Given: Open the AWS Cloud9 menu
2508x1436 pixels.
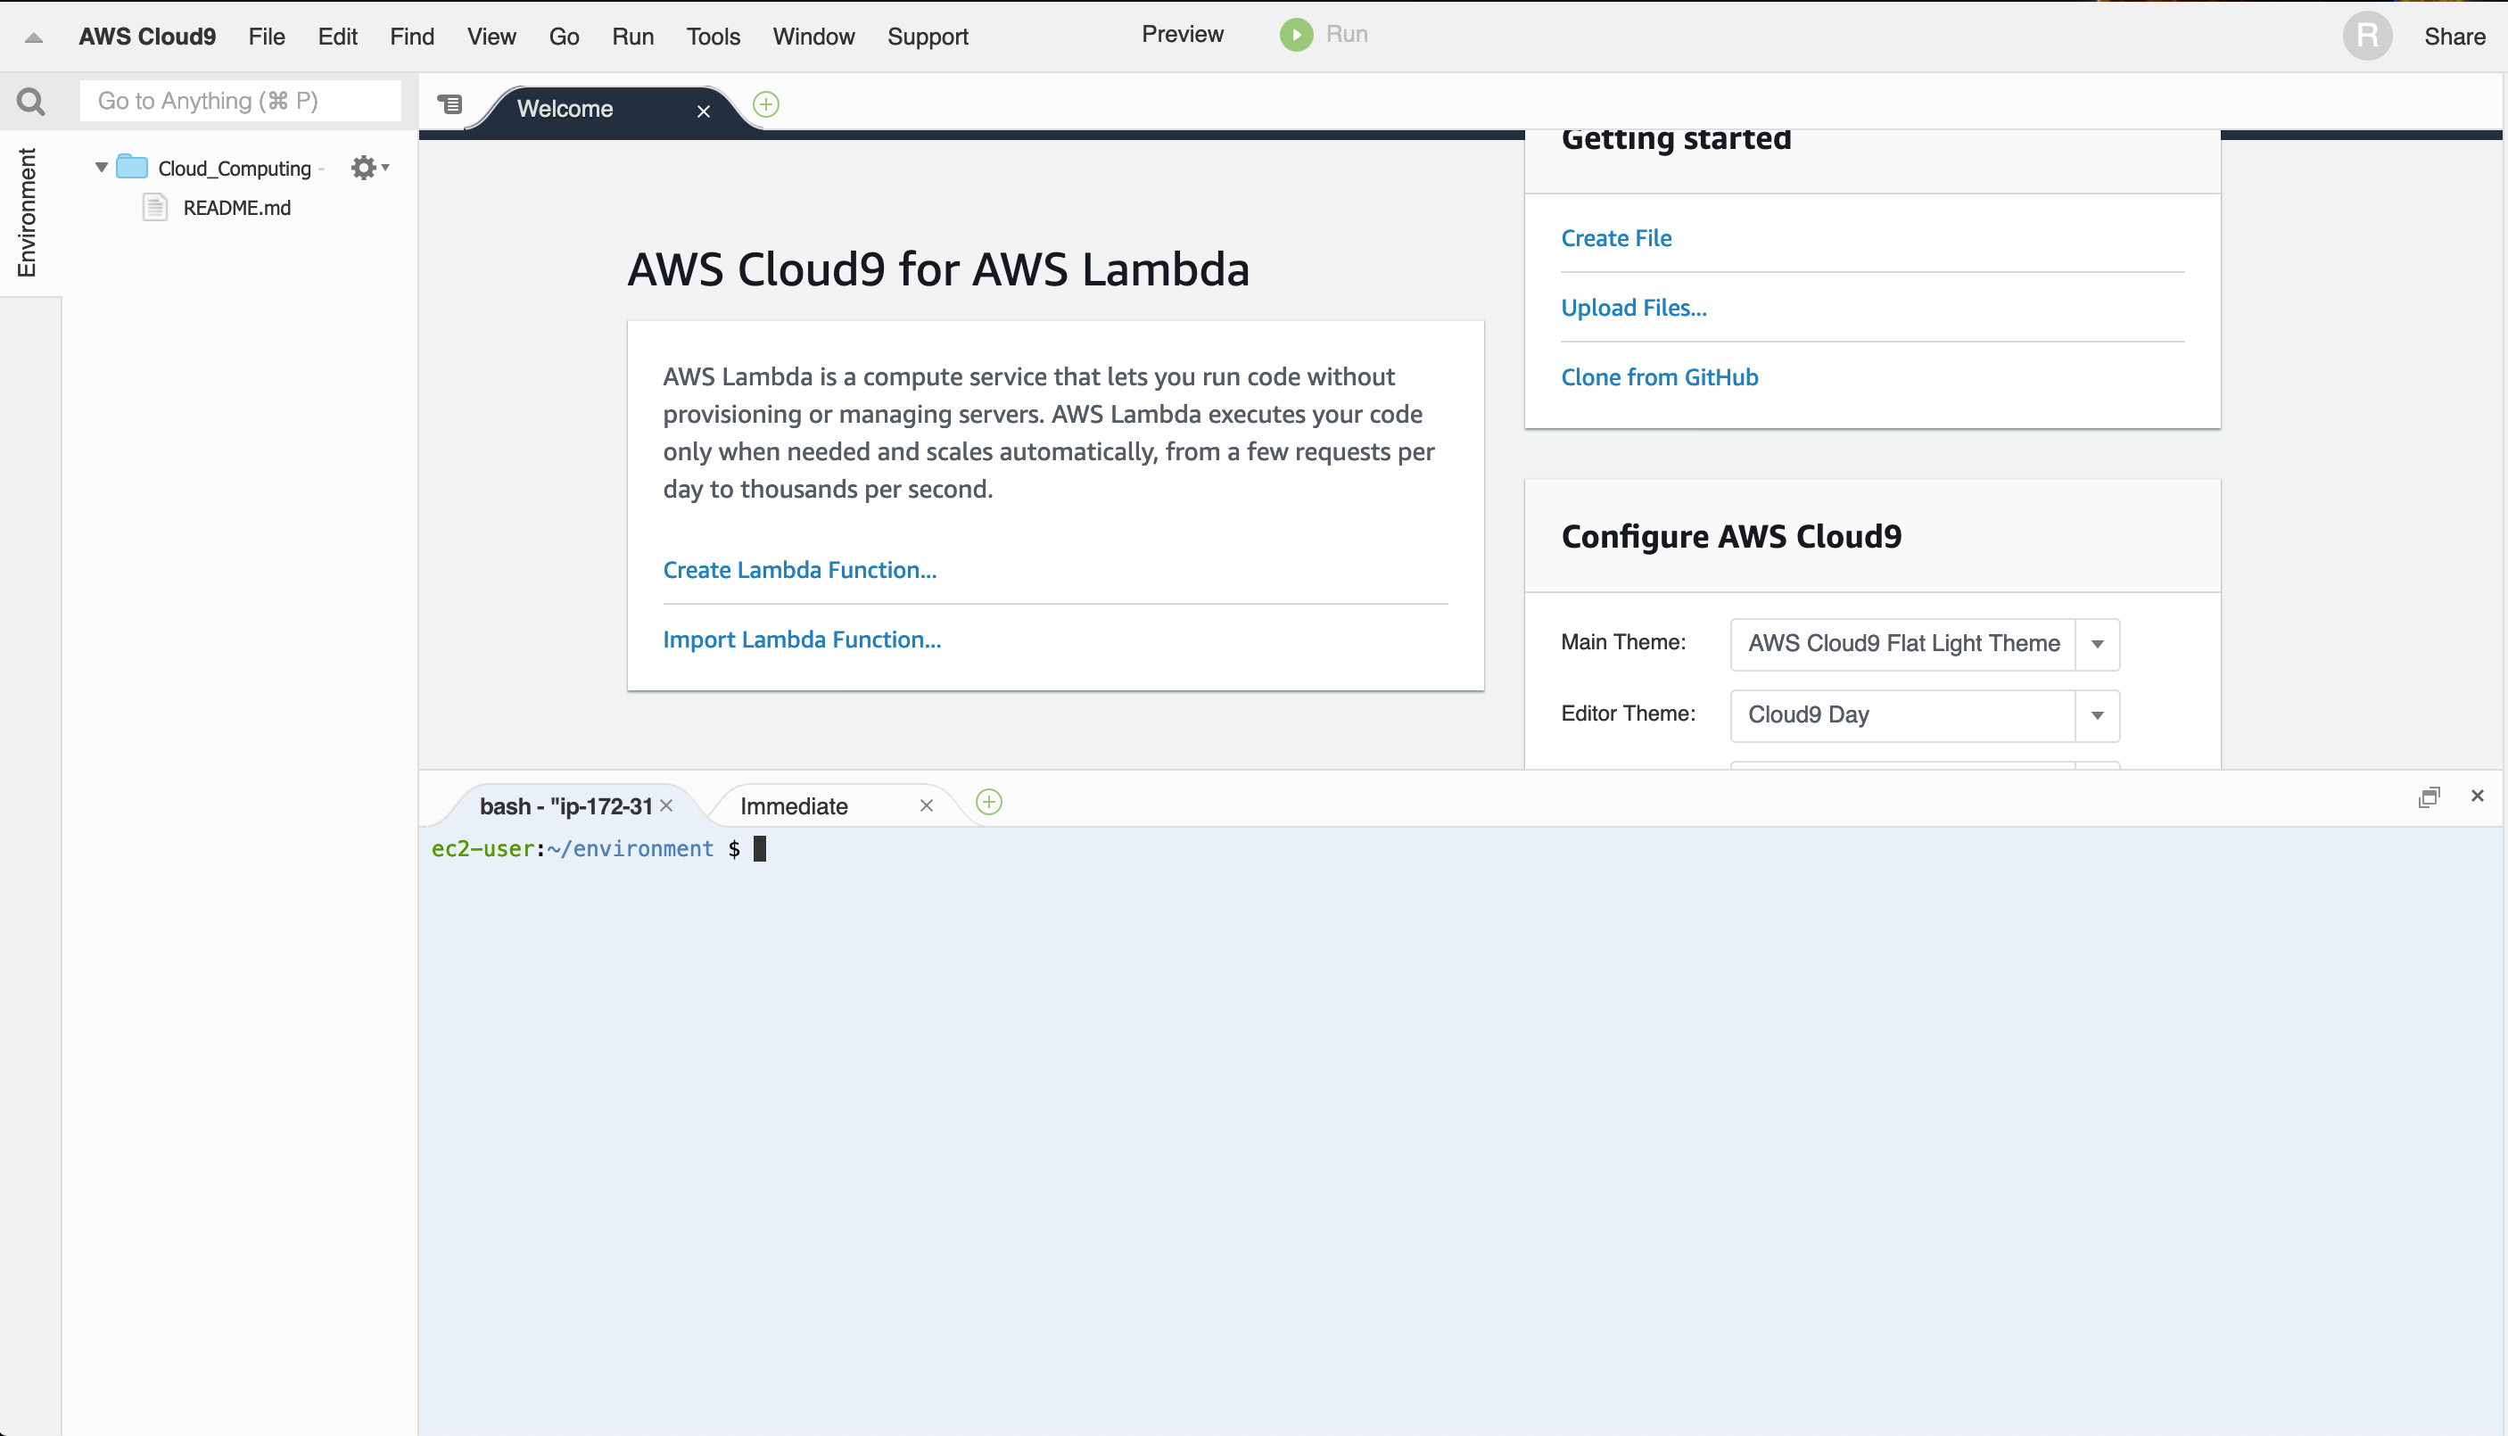Looking at the screenshot, I should tap(147, 37).
